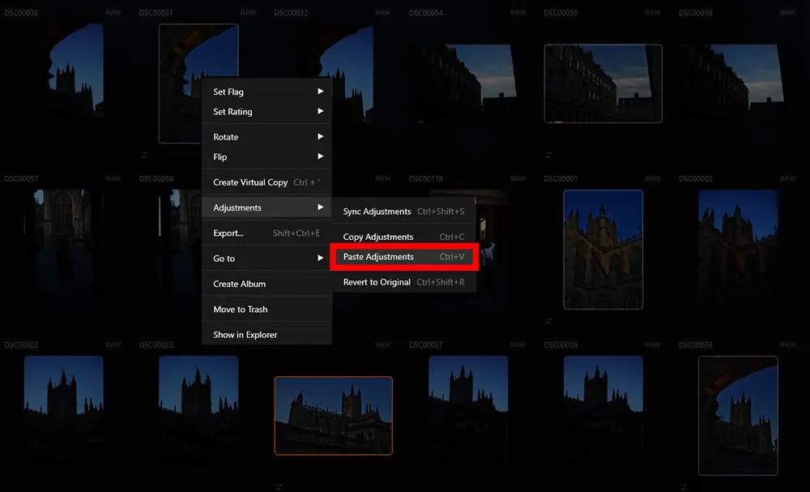Expand the Set Flag submenu
Screen dimensions: 810x492
(266, 92)
